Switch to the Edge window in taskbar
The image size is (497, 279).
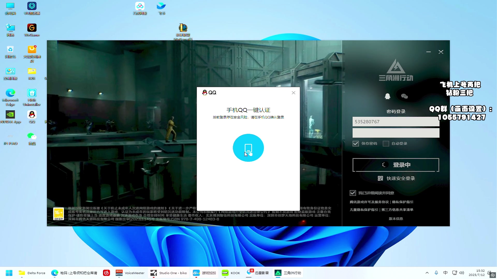click(74, 273)
